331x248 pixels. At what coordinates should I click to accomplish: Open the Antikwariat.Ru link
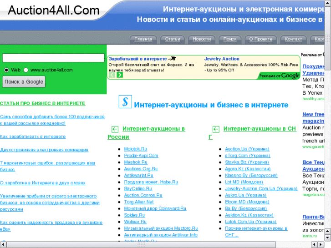(138, 175)
